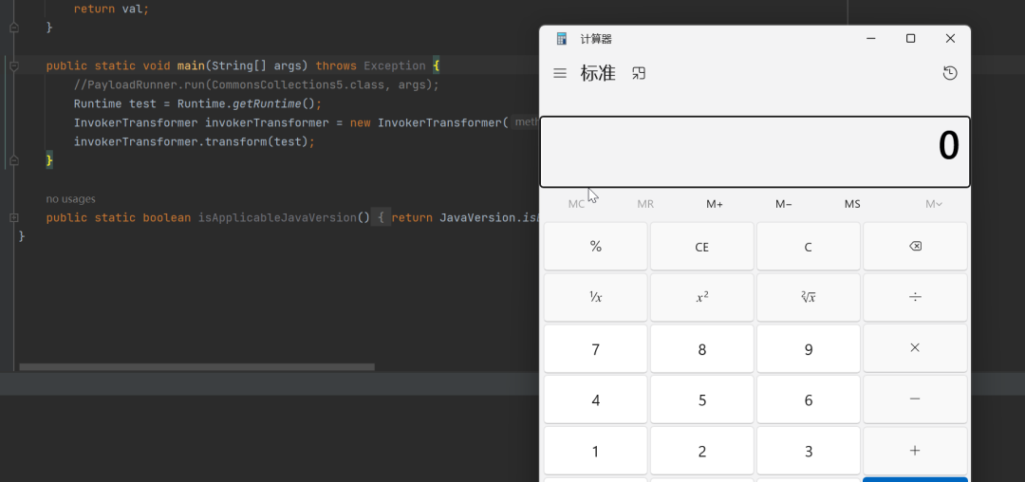
Task: Click the editor horizontal scrollbar
Action: 196,367
